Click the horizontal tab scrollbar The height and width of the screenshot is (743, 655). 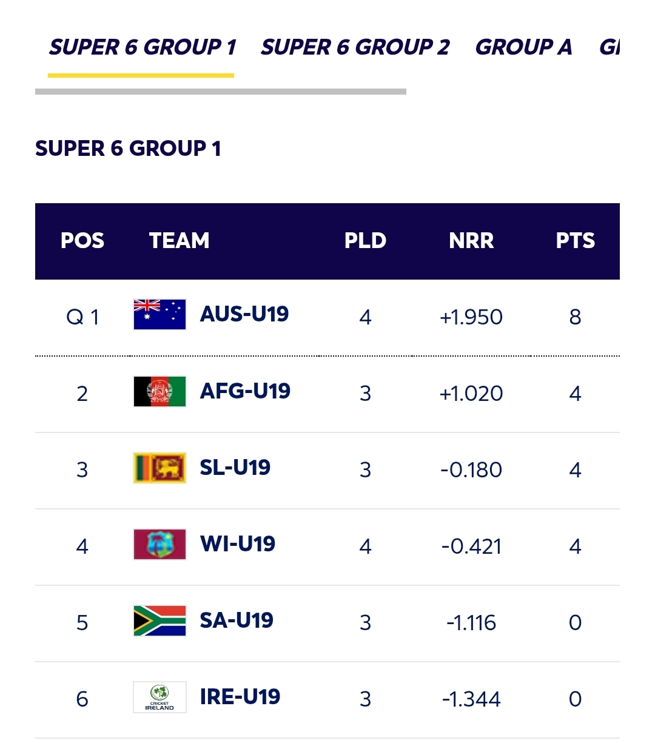coord(221,92)
